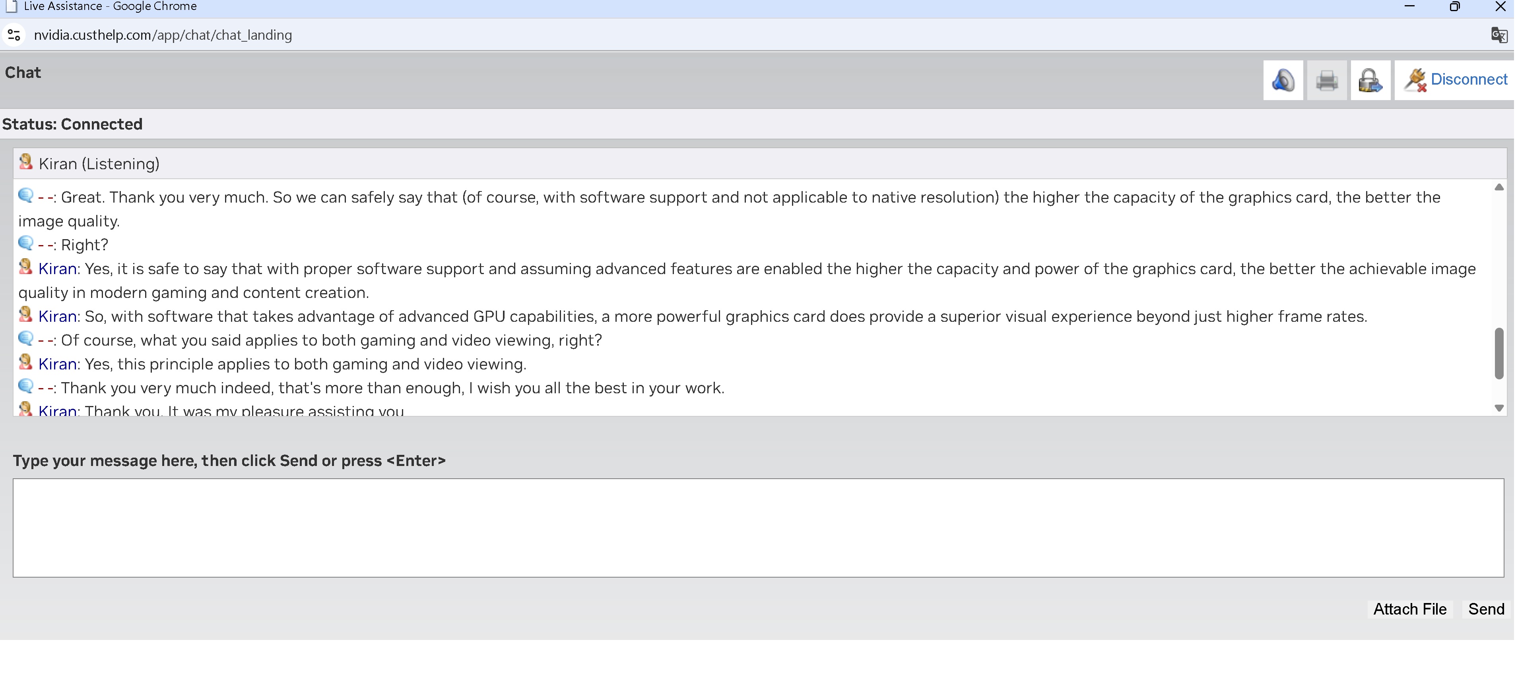Select the nvidia.custhelp.com address bar URL
1516x692 pixels.
pos(163,35)
